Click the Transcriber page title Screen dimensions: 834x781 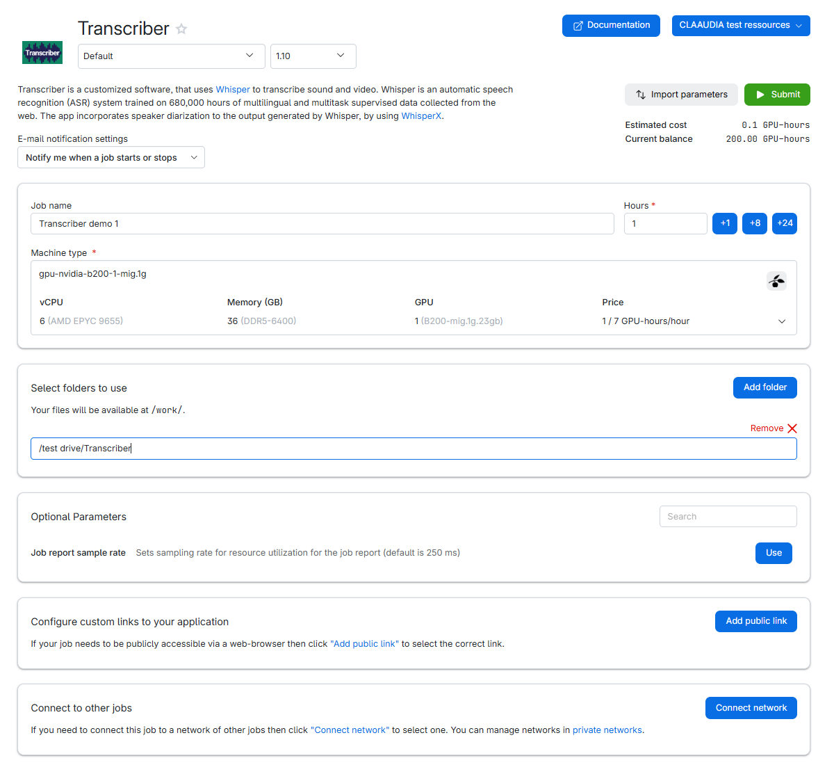click(124, 29)
